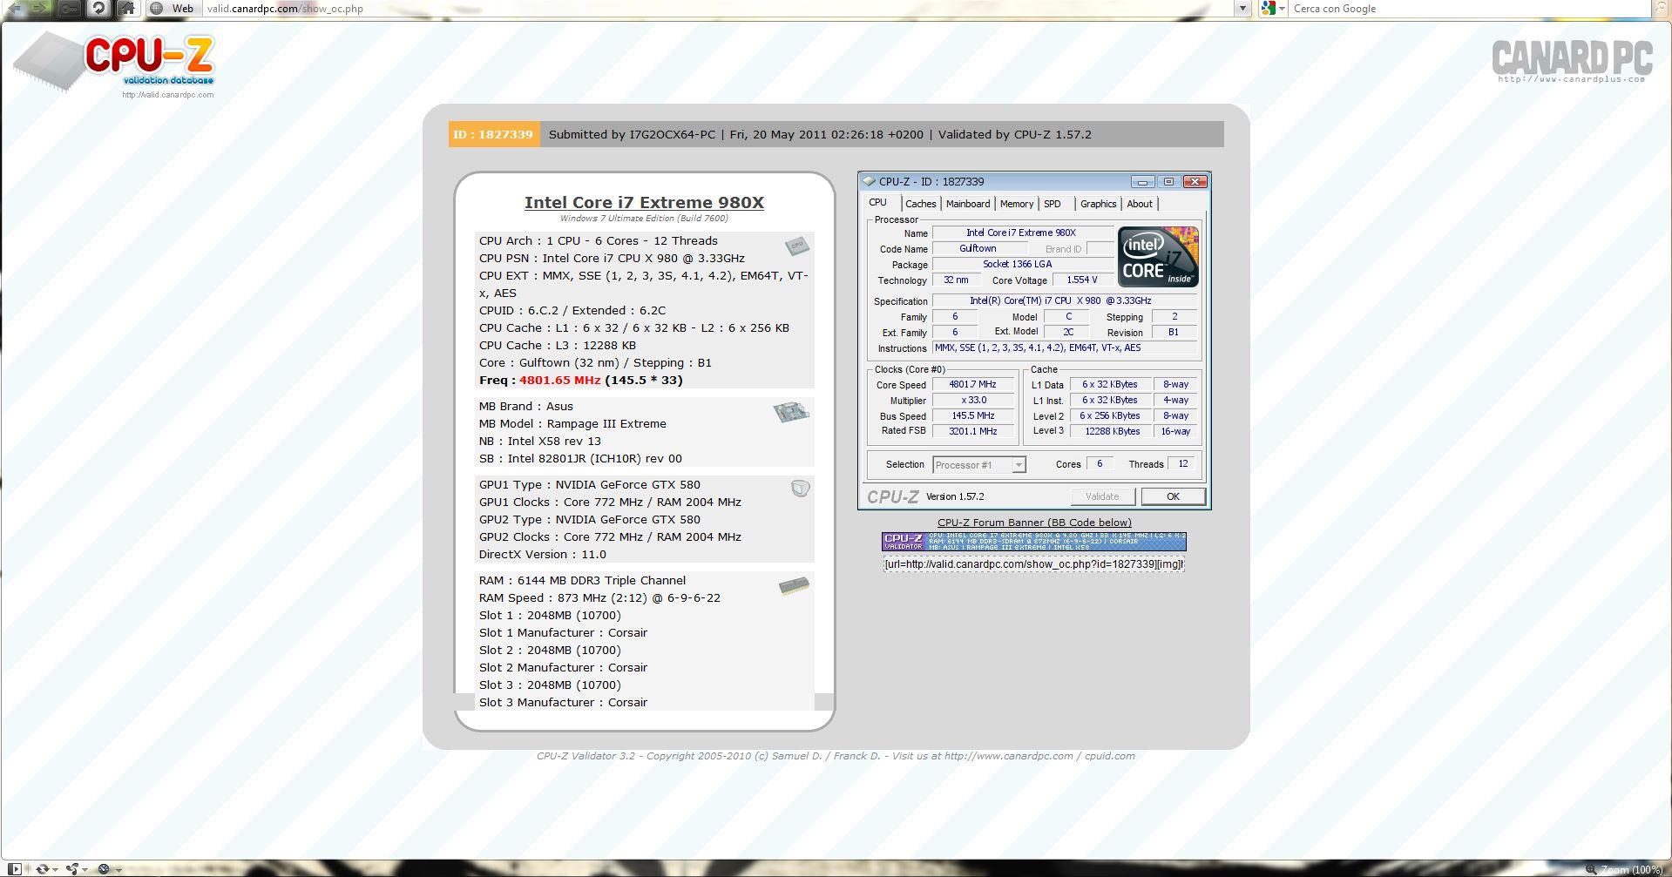Close the CPU-Z window
The width and height of the screenshot is (1672, 877).
tap(1195, 181)
